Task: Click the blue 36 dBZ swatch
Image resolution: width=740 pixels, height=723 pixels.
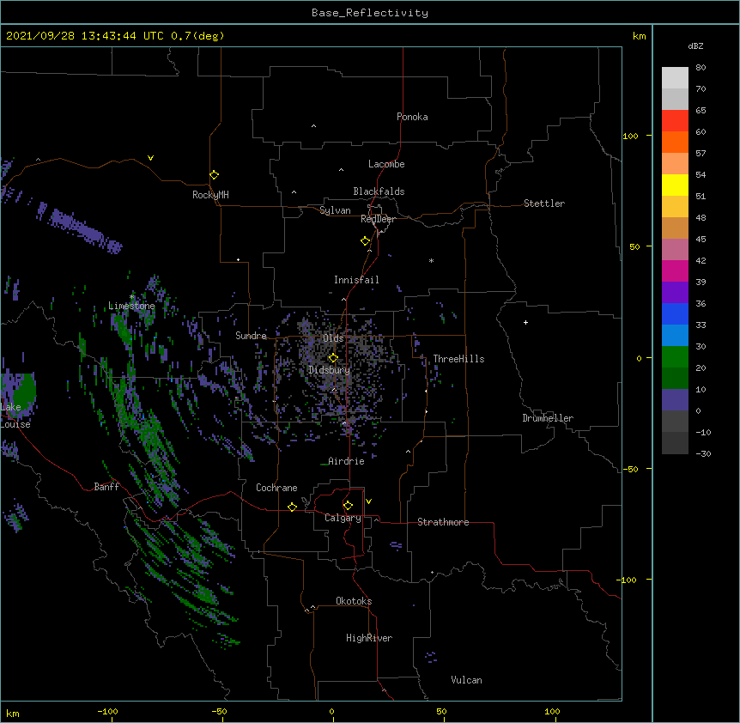Action: coord(675,313)
